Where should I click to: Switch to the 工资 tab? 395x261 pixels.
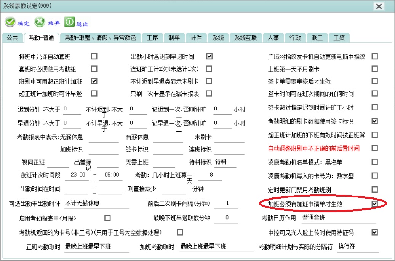pyautogui.click(x=339, y=38)
